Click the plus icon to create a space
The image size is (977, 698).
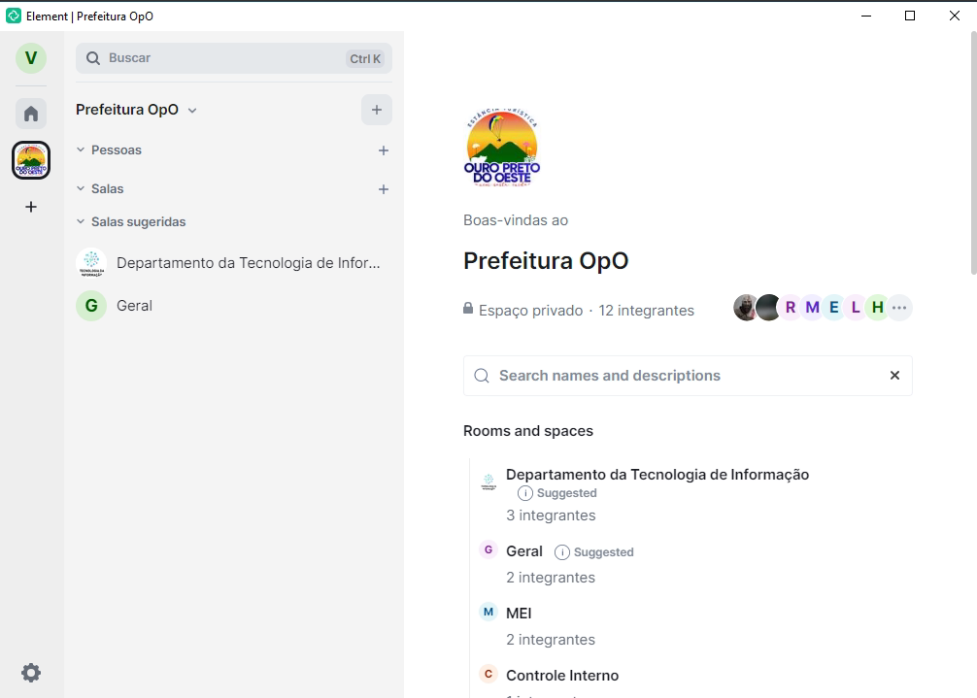[31, 207]
